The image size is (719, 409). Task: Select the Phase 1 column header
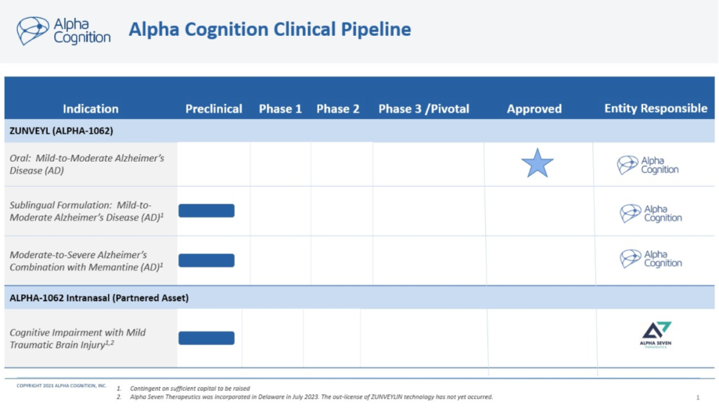point(280,109)
